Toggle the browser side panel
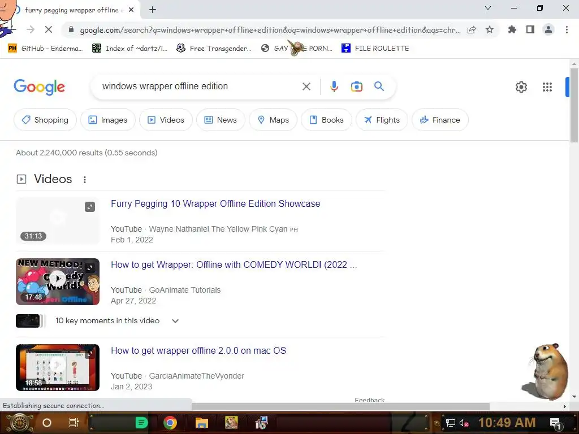The image size is (579, 434). [530, 29]
